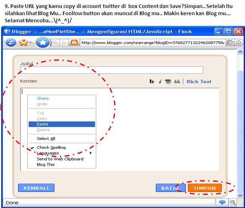Choose Blog This in context menu
The height and width of the screenshot is (208, 245).
62,165
